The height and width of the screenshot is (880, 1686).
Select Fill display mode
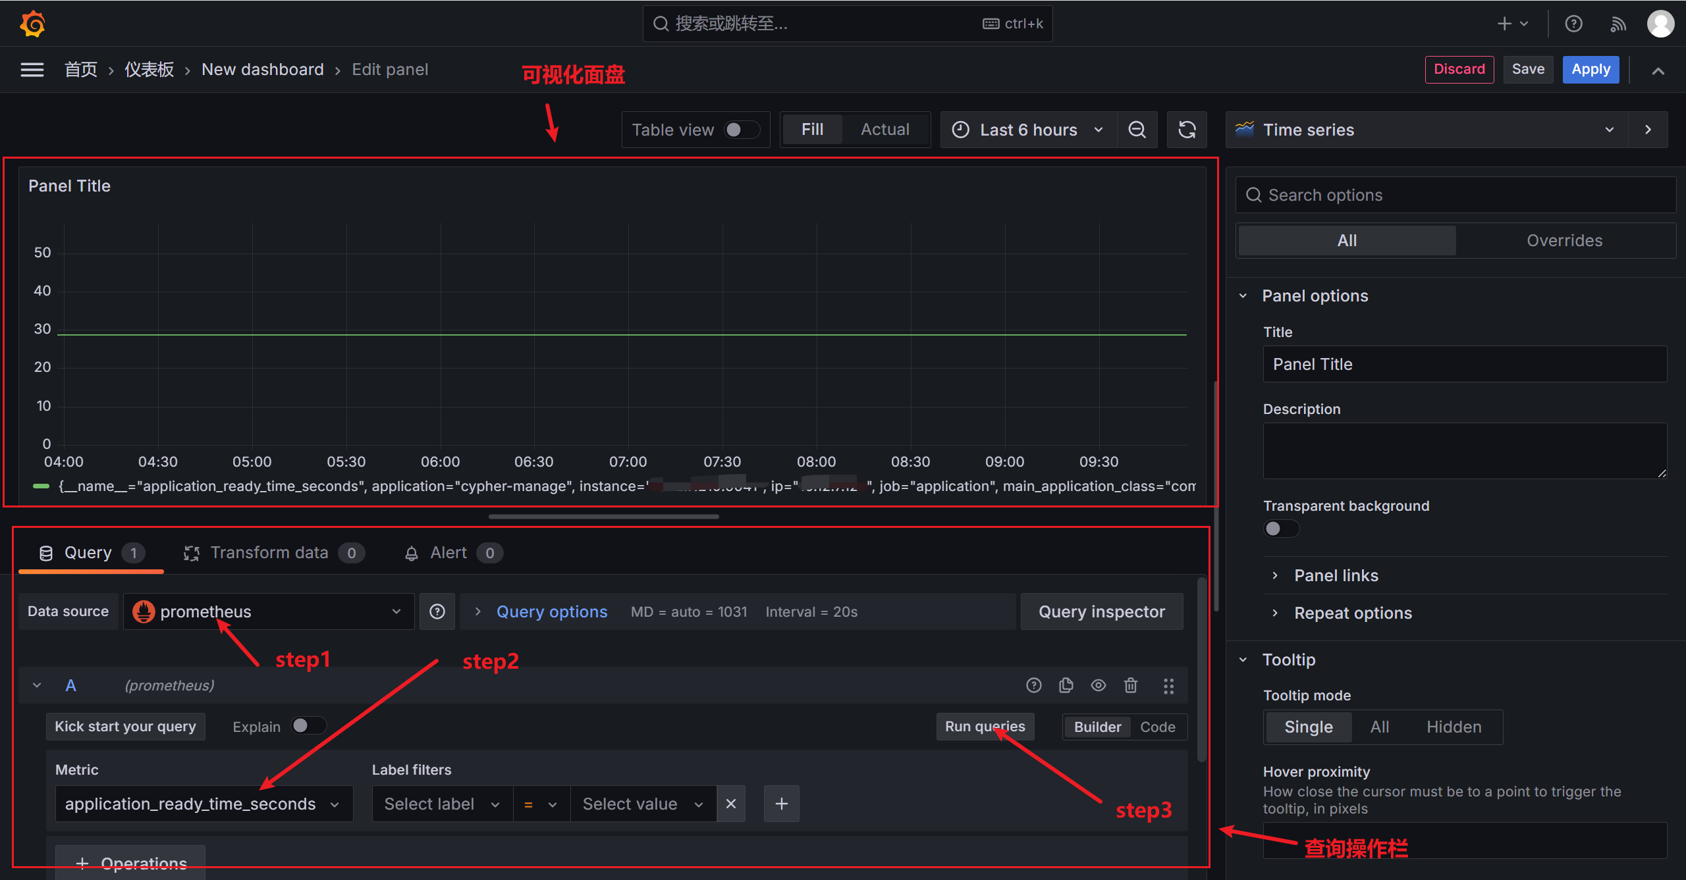pos(812,130)
